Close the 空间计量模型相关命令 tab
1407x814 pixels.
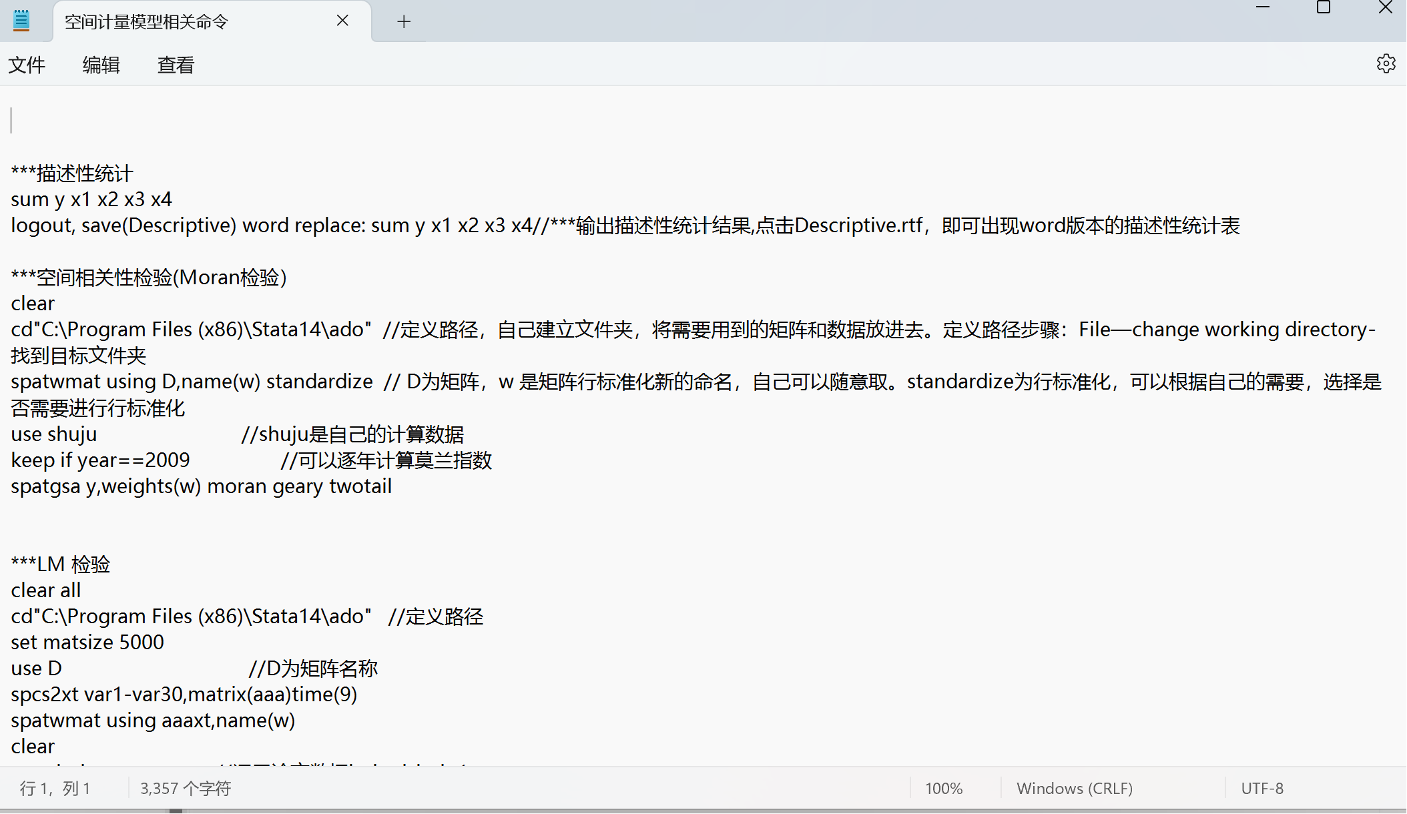click(342, 21)
